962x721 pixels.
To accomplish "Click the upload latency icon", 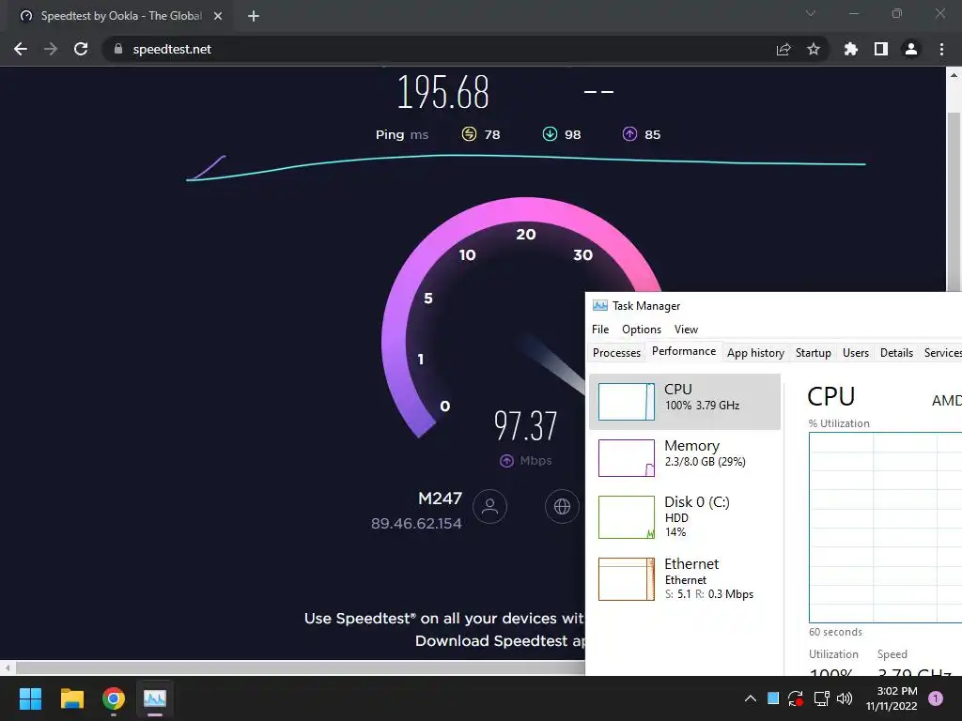I will (630, 133).
